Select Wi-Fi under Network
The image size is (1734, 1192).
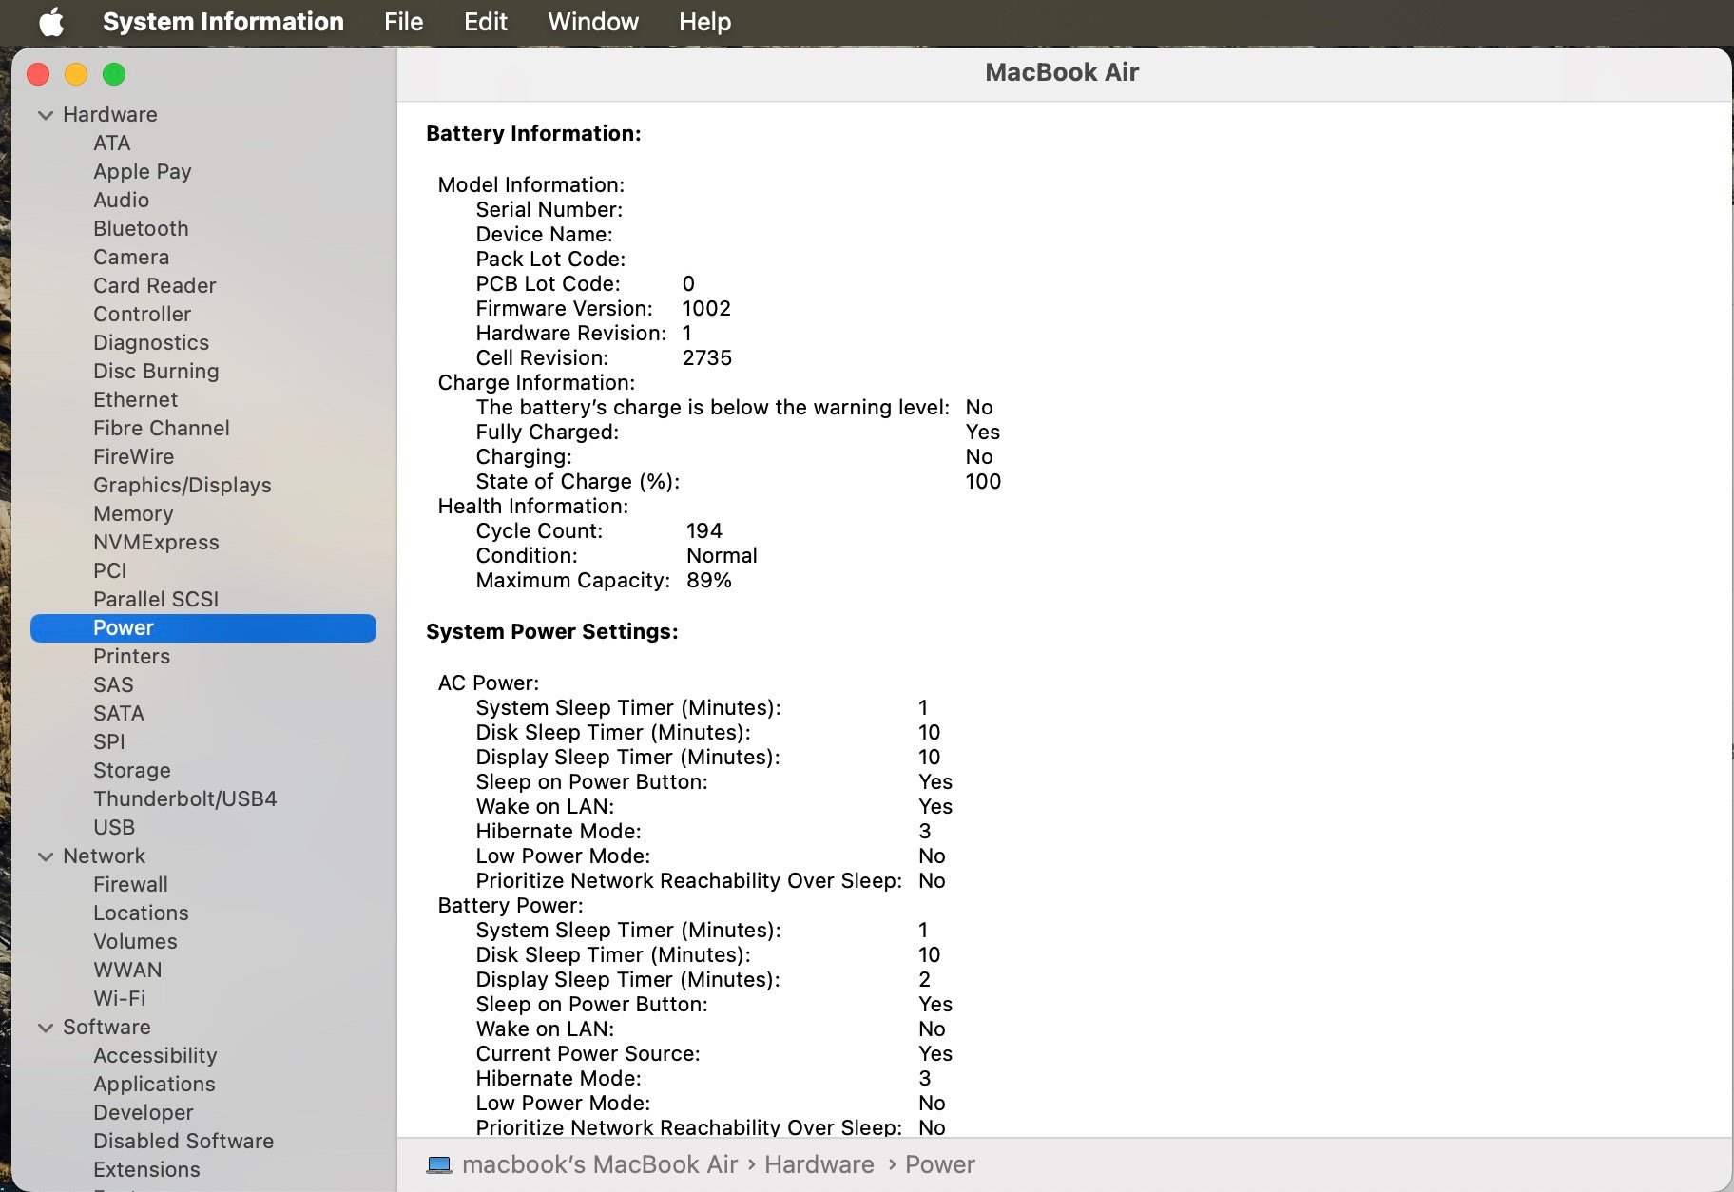click(x=119, y=999)
